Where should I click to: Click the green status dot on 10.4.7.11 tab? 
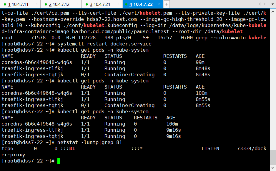pyautogui.click(x=5, y=4)
